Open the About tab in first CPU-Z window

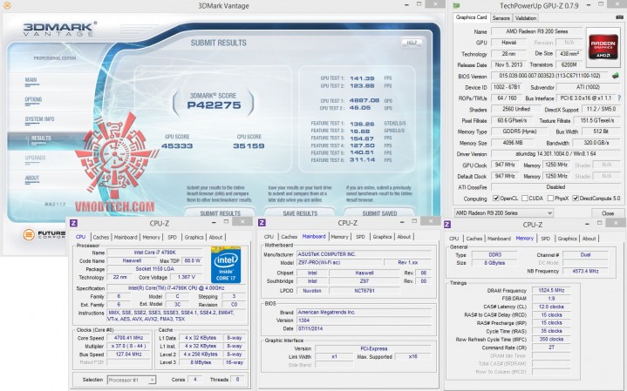click(216, 237)
